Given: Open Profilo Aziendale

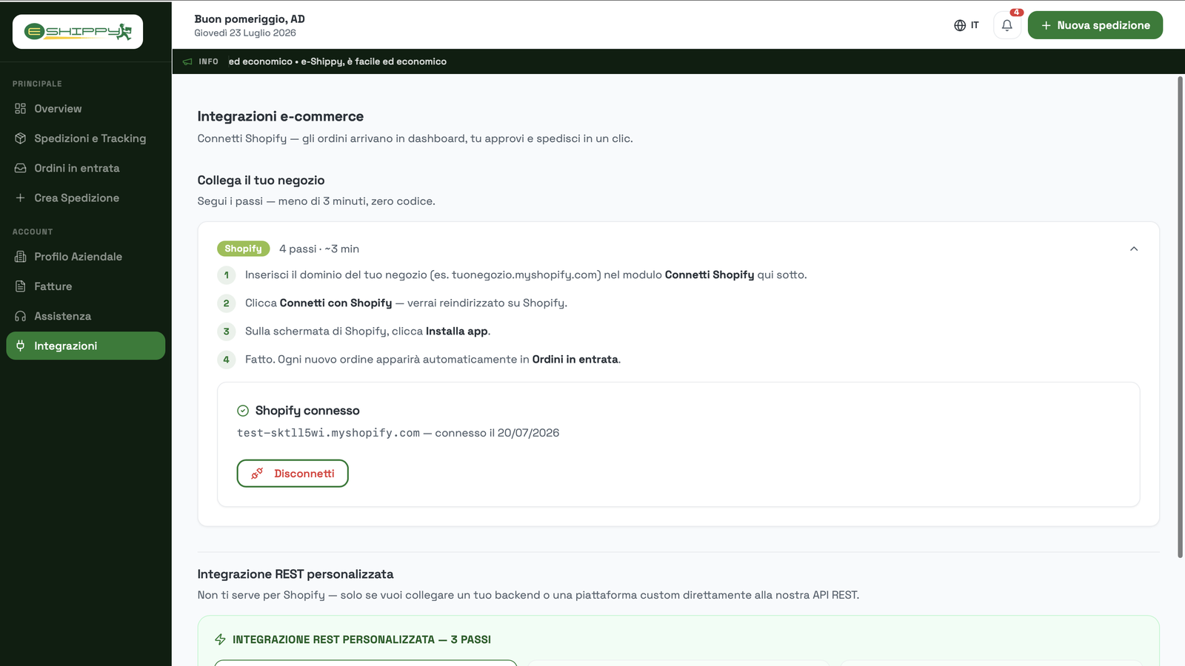Looking at the screenshot, I should click(86, 257).
